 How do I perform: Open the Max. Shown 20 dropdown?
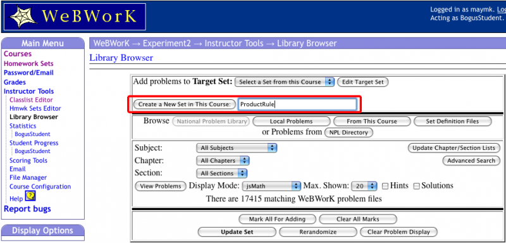364,186
